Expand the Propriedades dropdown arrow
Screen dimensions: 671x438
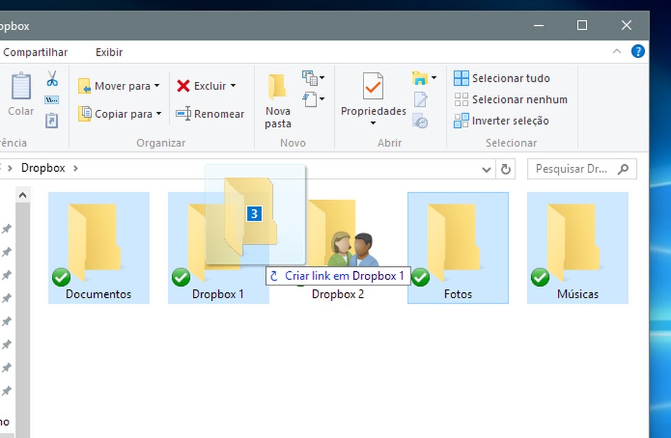[372, 121]
